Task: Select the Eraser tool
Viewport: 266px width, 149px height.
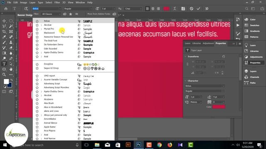Action: [11, 48]
